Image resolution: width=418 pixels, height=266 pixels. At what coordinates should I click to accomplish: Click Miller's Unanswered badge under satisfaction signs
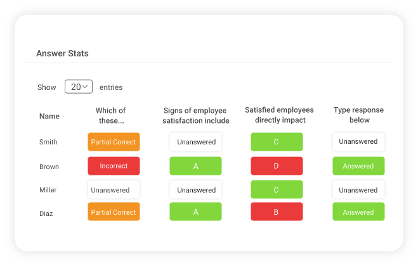pyautogui.click(x=196, y=189)
